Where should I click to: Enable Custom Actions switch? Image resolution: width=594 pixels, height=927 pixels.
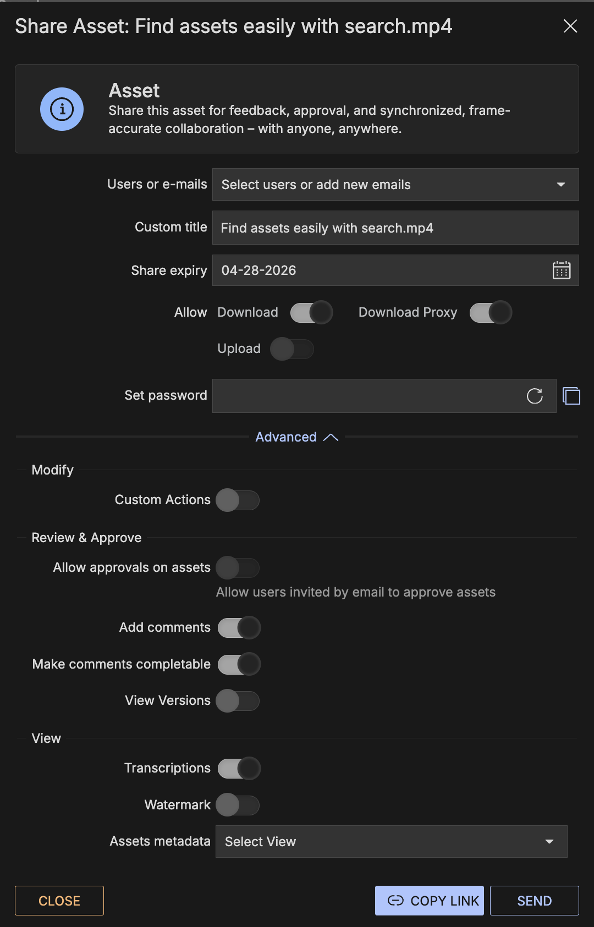(x=238, y=500)
